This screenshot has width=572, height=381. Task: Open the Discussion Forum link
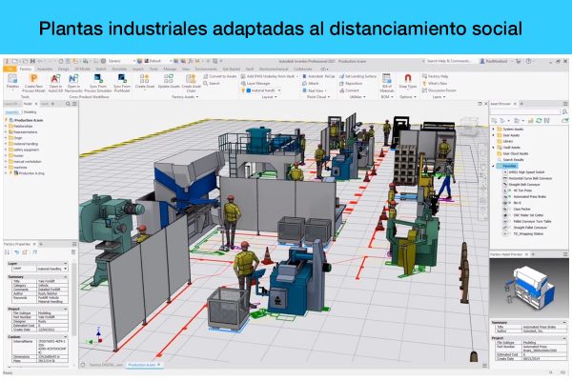coord(439,90)
